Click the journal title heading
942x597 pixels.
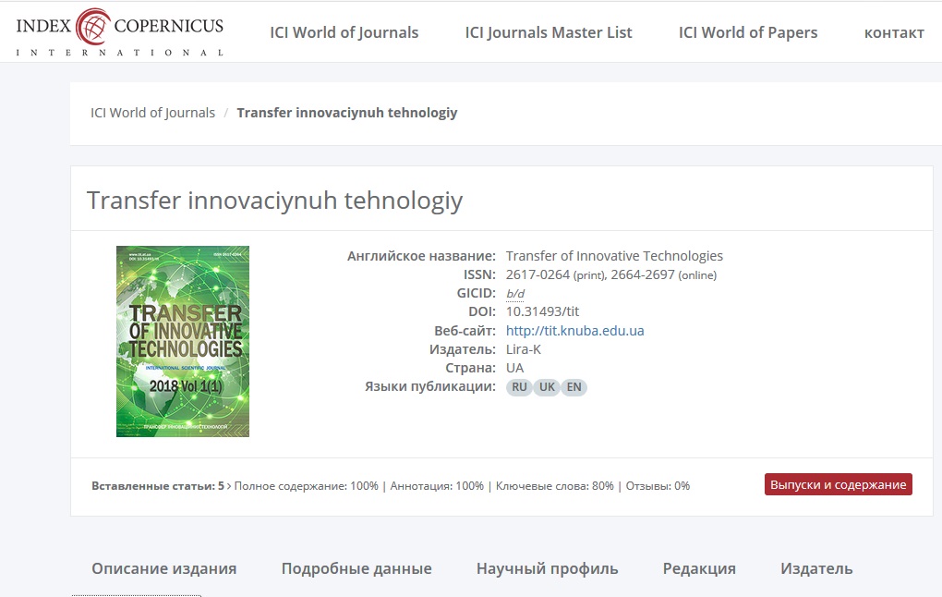274,201
